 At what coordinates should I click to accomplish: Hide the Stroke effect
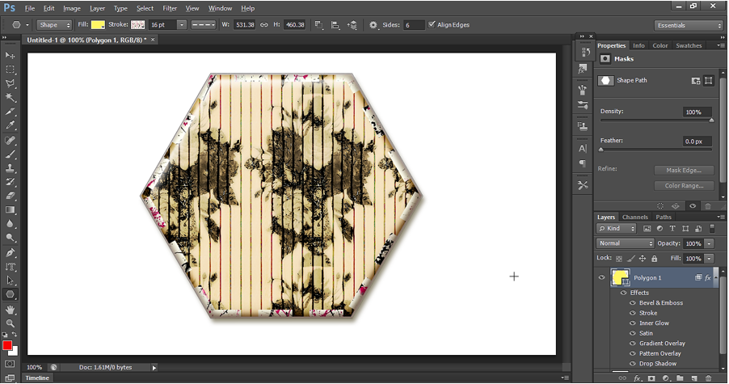coord(632,314)
